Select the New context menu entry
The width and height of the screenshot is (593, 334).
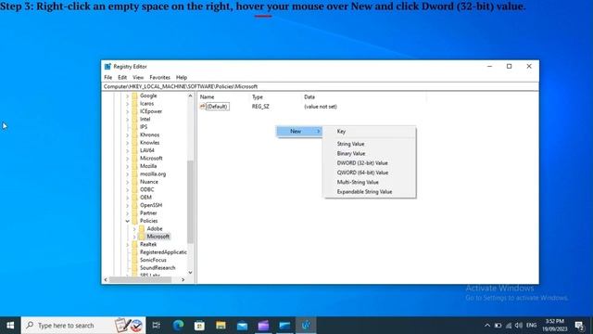tap(299, 132)
